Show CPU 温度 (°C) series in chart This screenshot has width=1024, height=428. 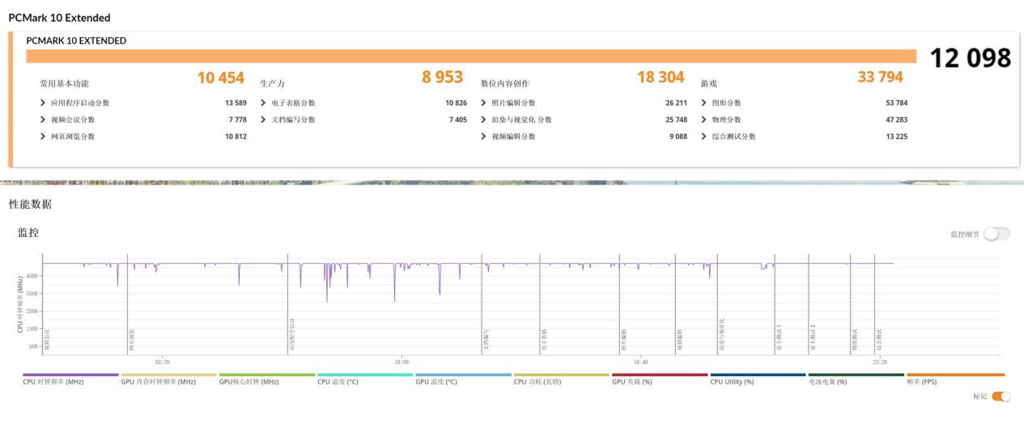tap(338, 382)
